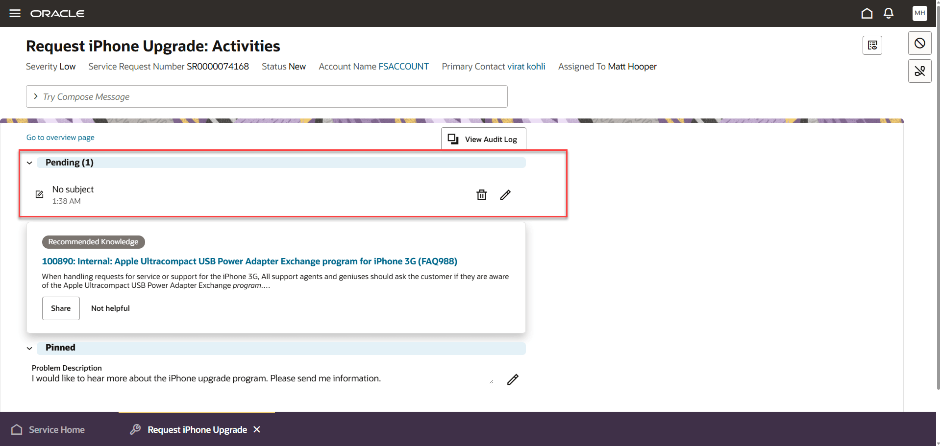Open the FSACCOUNT account link
941x446 pixels.
coord(403,67)
